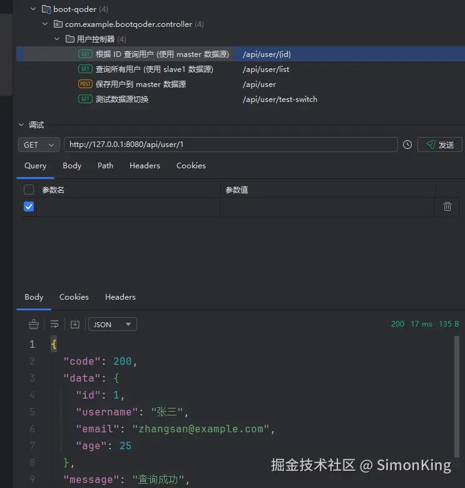This screenshot has height=488, width=465.
Task: Click the GET badge beside 测试数据源切换
Action: pyautogui.click(x=85, y=99)
